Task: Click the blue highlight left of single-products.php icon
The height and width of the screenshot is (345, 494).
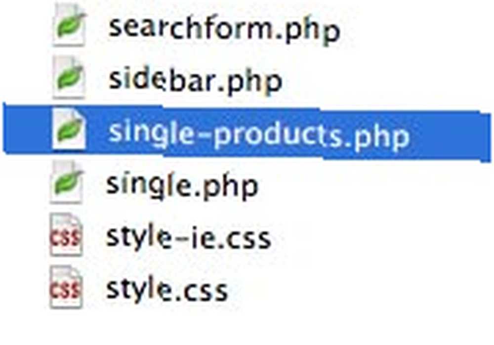Action: pos(27,129)
